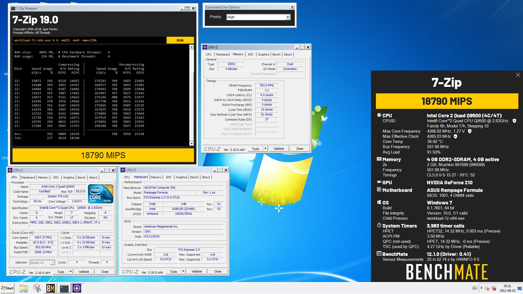Expand the Tools dropdown arrow in CPU-Z Mainboard window

(x=183, y=271)
